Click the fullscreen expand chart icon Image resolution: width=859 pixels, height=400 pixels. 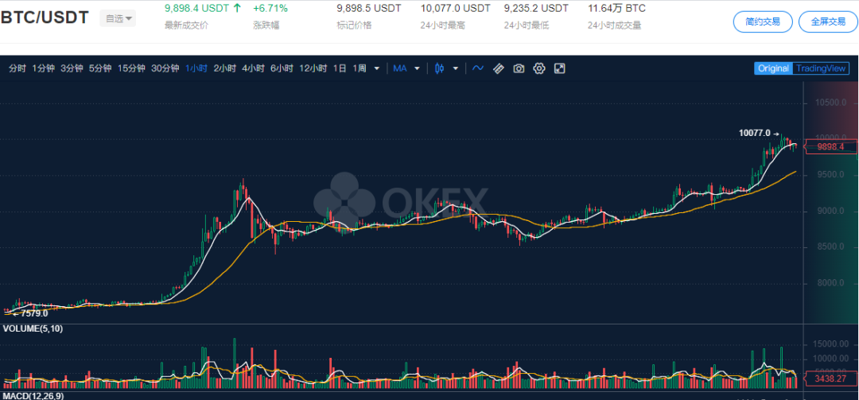coord(560,68)
